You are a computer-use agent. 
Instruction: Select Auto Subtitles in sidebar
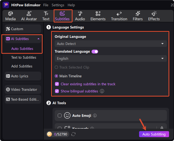pos(22,49)
